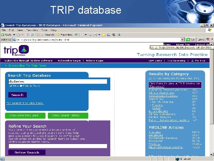Click the diabetes search input field
This screenshot has height=161, width=214.
coord(58,81)
